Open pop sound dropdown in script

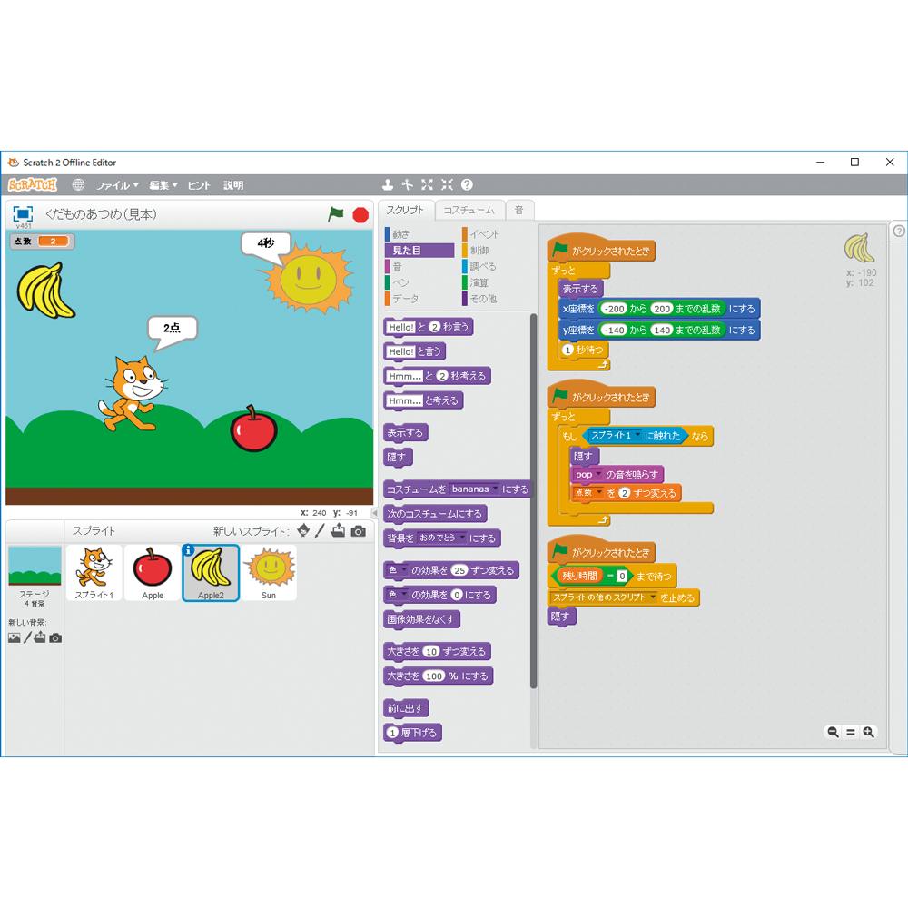(x=587, y=475)
